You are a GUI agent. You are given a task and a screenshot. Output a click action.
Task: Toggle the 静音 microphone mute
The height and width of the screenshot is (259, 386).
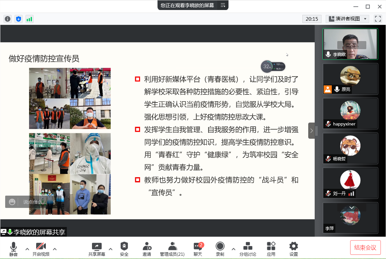(x=13, y=249)
